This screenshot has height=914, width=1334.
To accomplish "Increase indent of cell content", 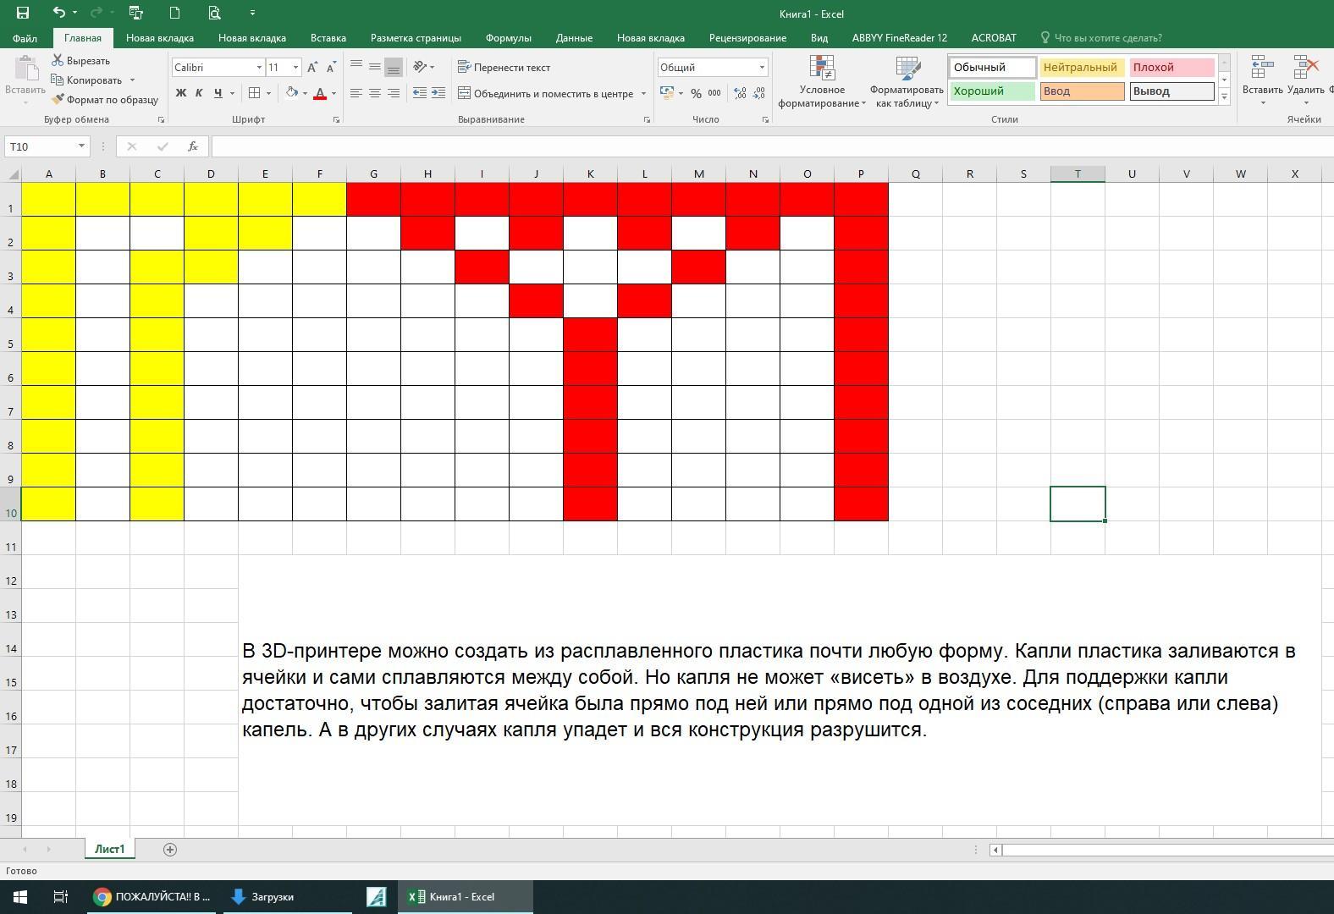I will point(438,93).
